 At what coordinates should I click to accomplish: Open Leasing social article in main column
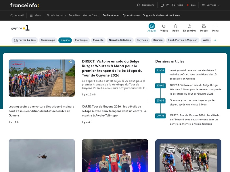41,111
